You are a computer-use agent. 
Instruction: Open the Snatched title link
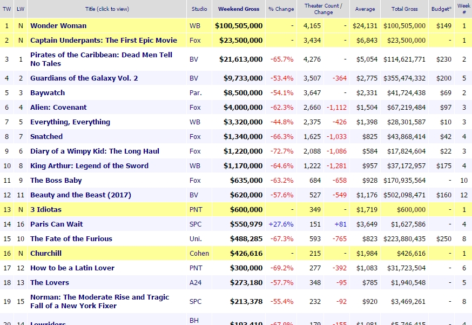point(46,137)
